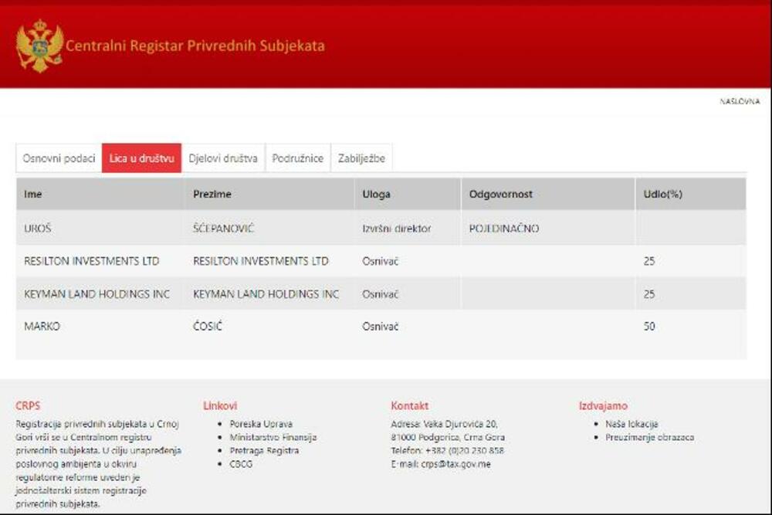Open the Naša lokacija link
772x515 pixels.
[x=631, y=424]
